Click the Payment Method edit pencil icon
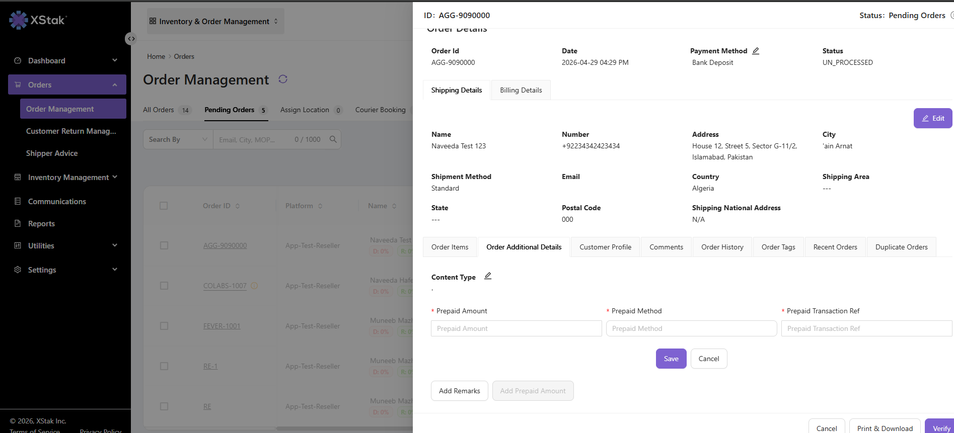Screen dimensions: 954x433 click(x=756, y=51)
